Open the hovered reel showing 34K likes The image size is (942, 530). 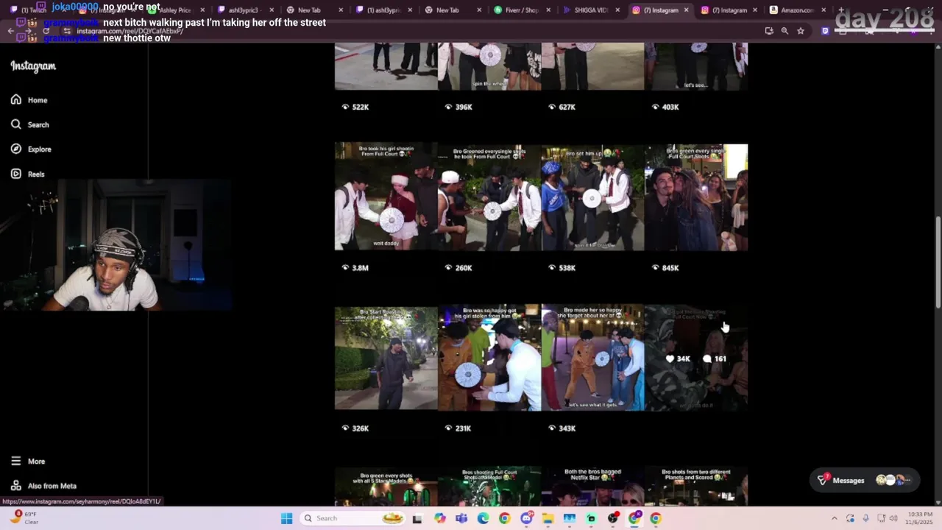pyautogui.click(x=696, y=358)
